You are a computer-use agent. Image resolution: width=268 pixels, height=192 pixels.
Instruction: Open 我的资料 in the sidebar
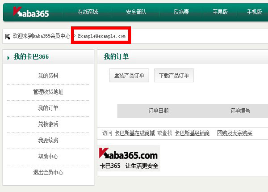point(48,76)
